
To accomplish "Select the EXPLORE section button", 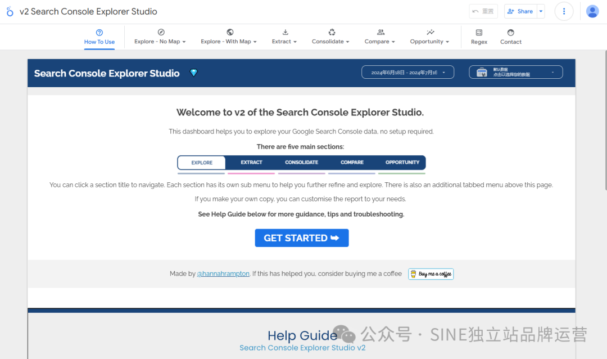I will (x=202, y=163).
